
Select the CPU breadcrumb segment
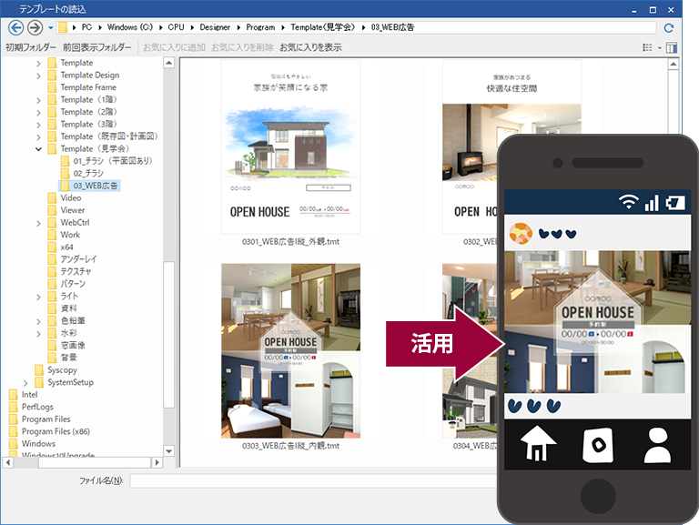click(x=176, y=27)
